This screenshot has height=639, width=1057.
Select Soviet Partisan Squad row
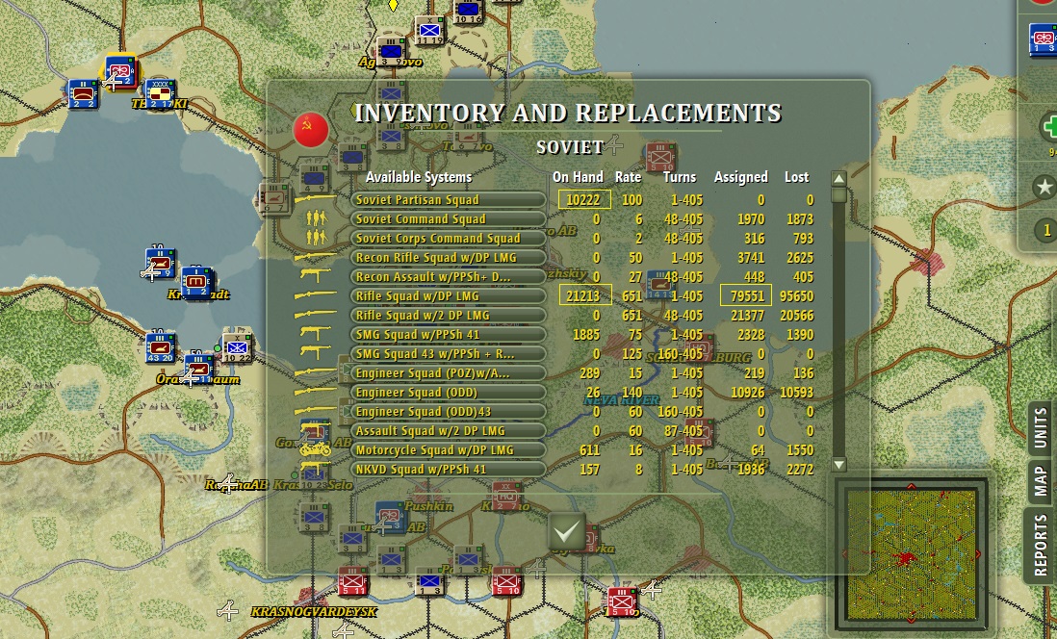point(449,199)
